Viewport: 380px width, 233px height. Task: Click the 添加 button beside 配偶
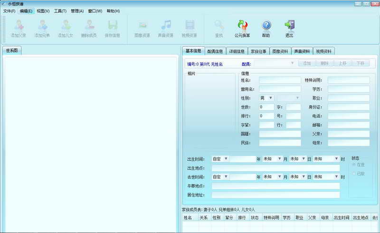pyautogui.click(x=307, y=63)
